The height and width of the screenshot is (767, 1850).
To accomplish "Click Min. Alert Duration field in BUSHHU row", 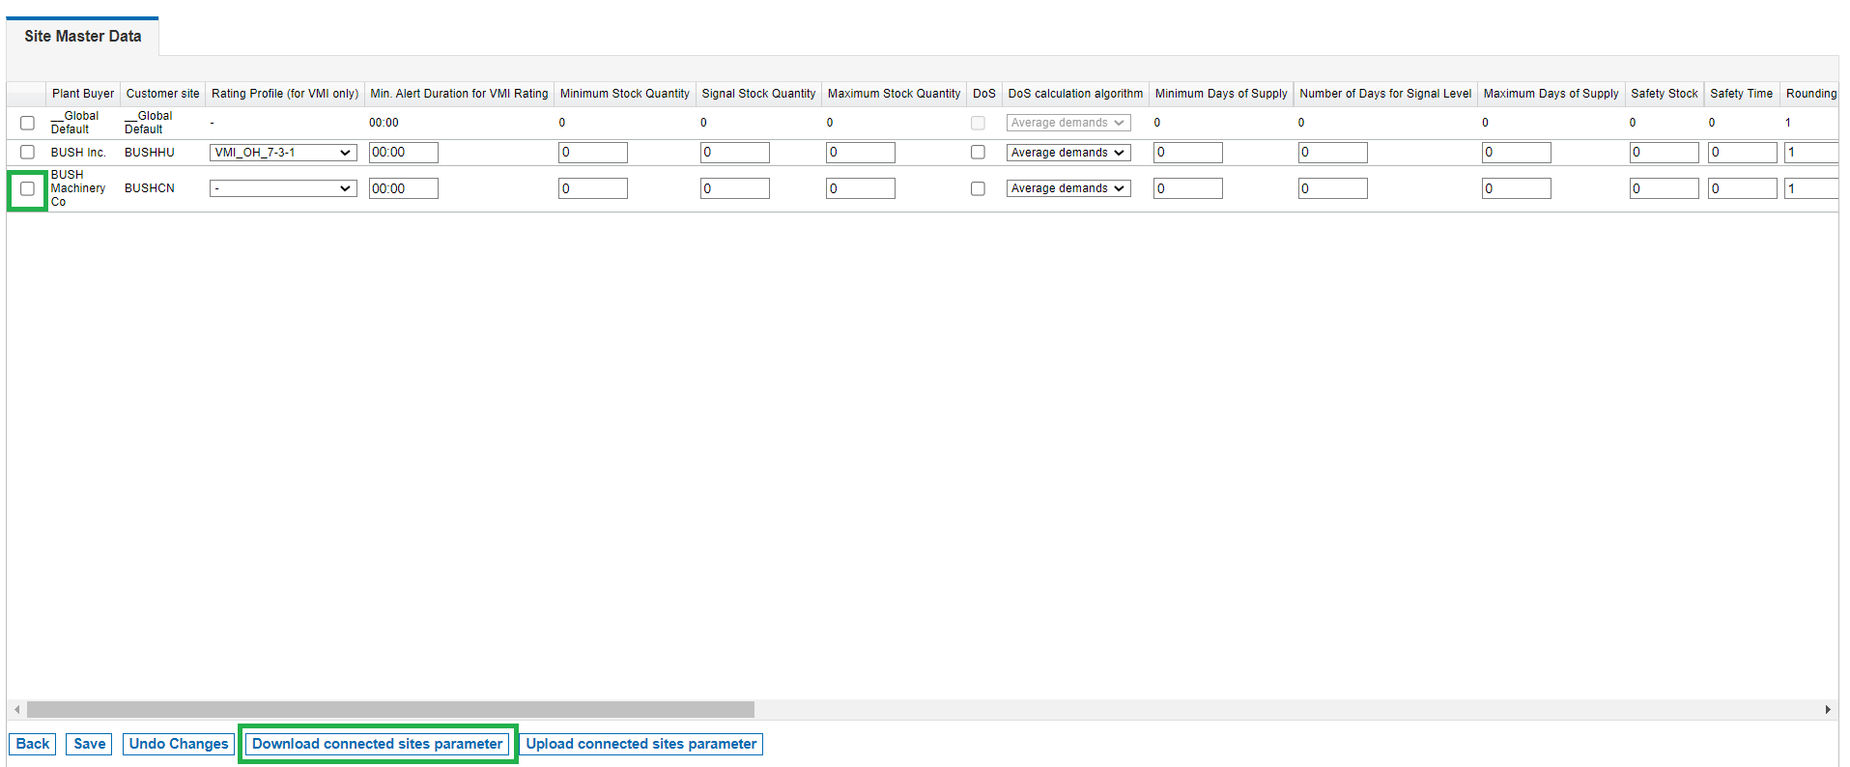I will [x=404, y=153].
